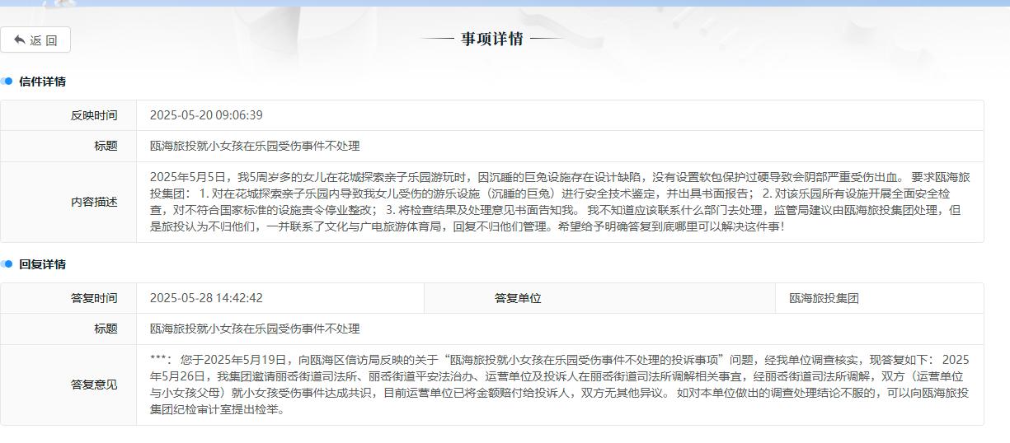Click the reply title text in 回复详情
1010x443 pixels.
(255, 329)
